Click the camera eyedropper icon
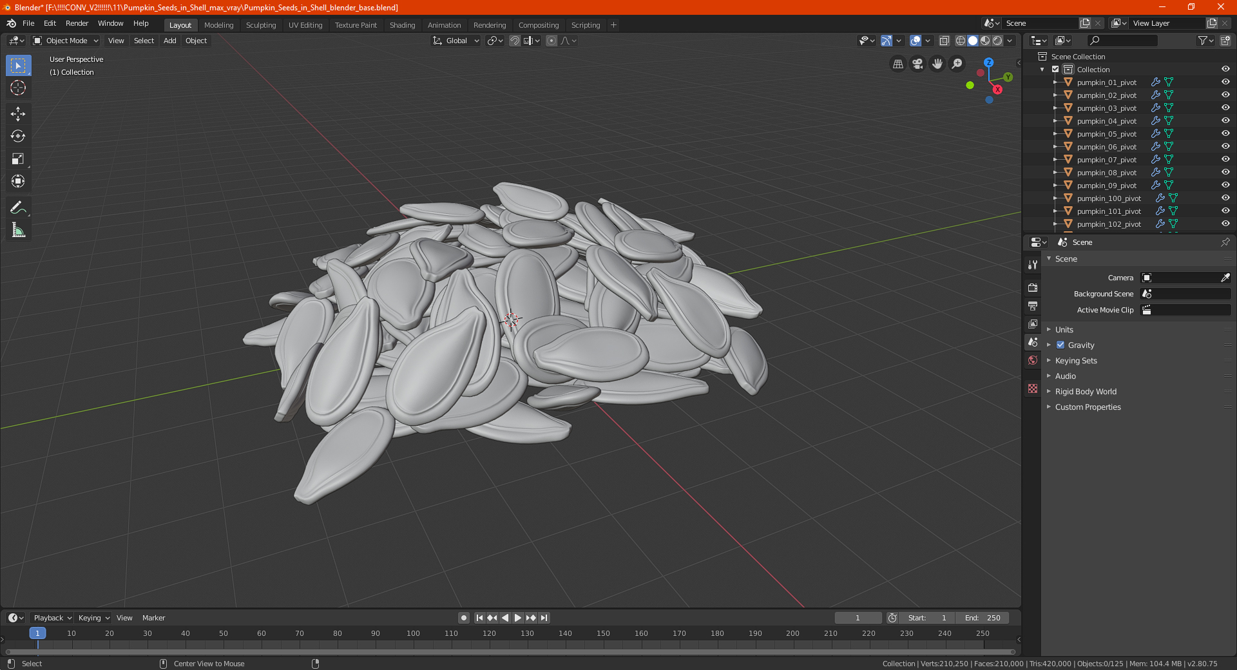 (x=1225, y=278)
